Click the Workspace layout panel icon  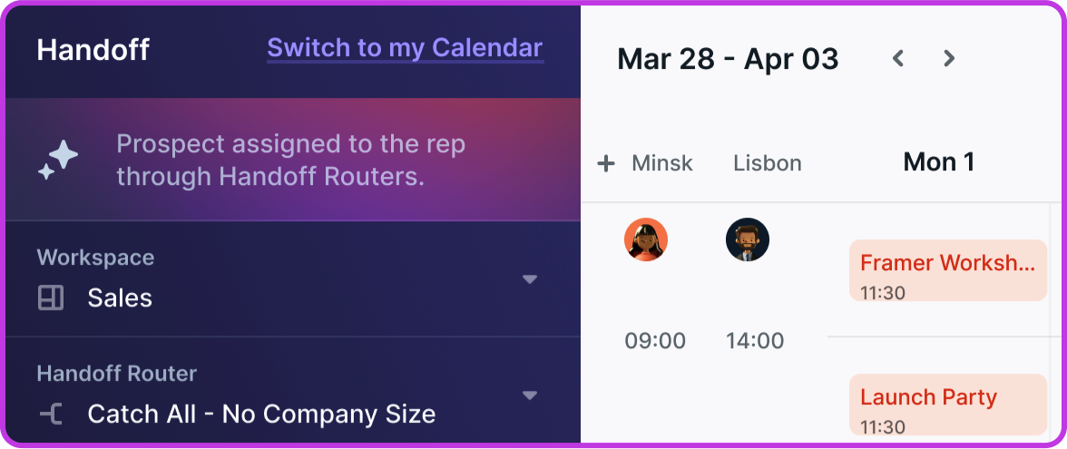(51, 298)
